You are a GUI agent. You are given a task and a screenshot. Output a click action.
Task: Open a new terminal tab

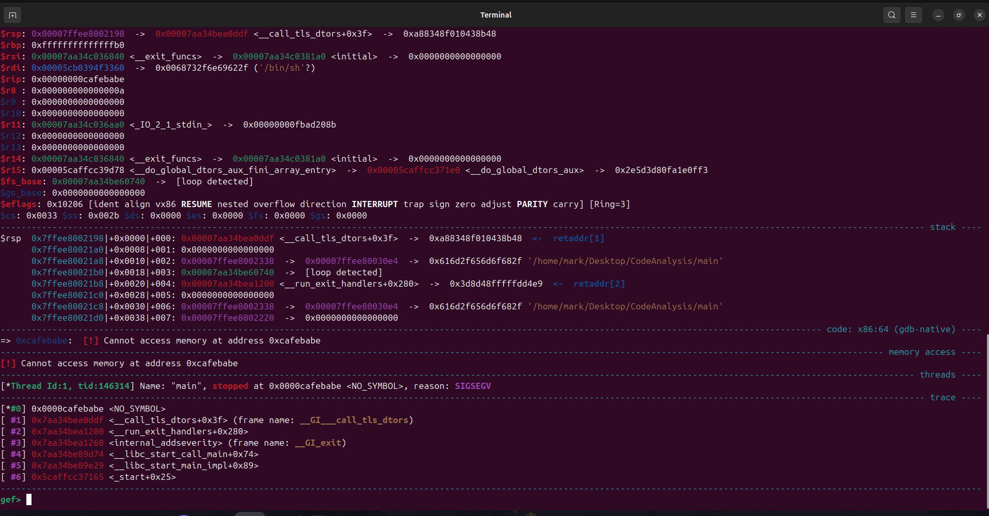12,15
